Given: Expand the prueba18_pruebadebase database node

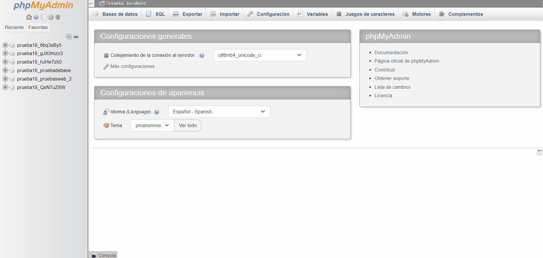Looking at the screenshot, I should [x=5, y=70].
